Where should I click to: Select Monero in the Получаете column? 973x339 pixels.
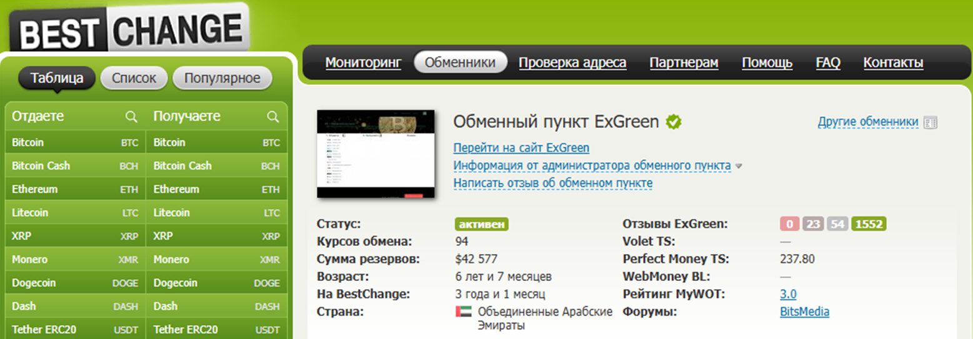(x=217, y=260)
